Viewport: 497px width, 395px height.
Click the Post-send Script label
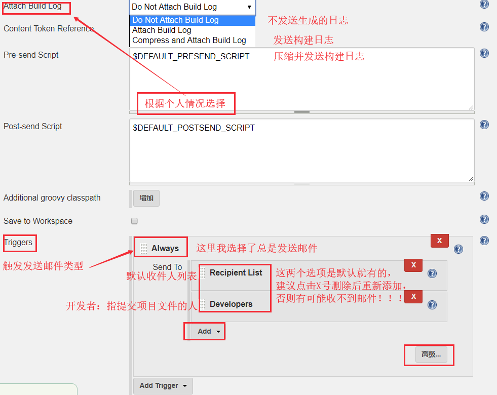point(32,127)
